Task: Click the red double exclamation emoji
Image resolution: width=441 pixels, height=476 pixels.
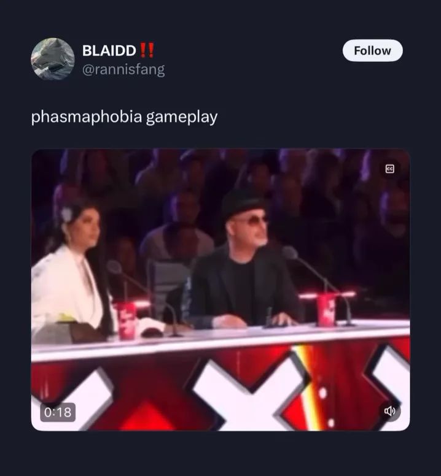Action: [147, 50]
